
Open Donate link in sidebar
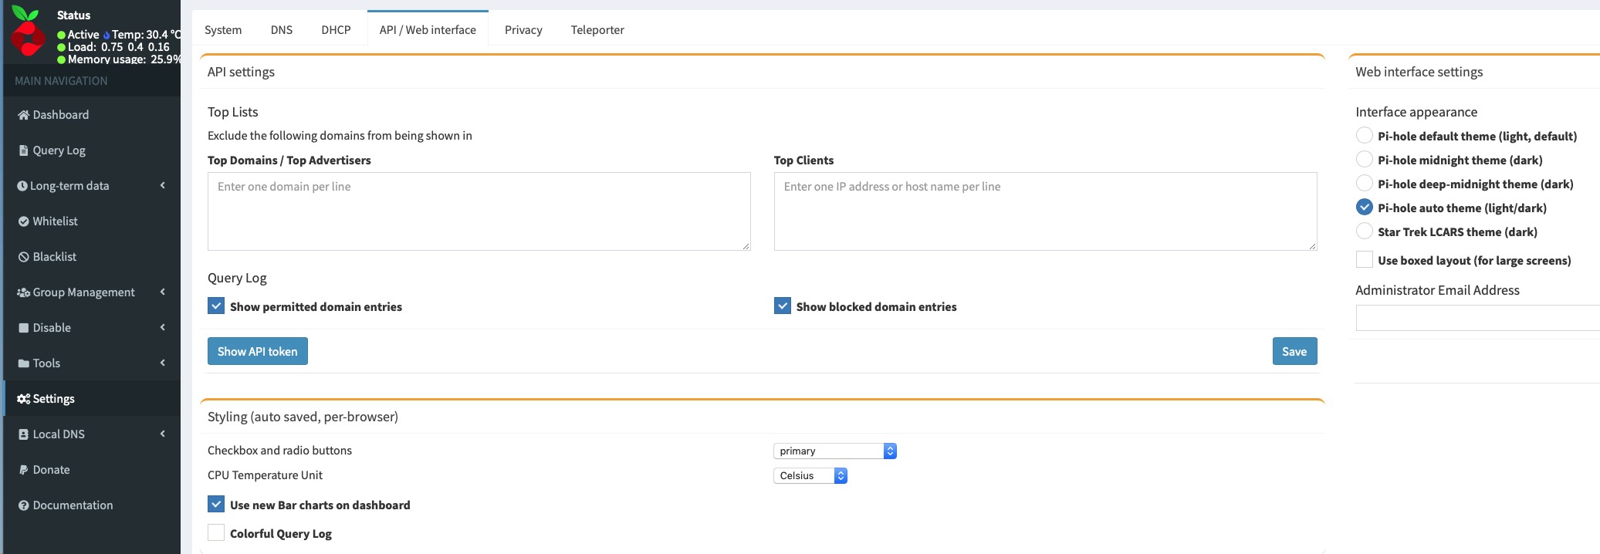pos(92,470)
